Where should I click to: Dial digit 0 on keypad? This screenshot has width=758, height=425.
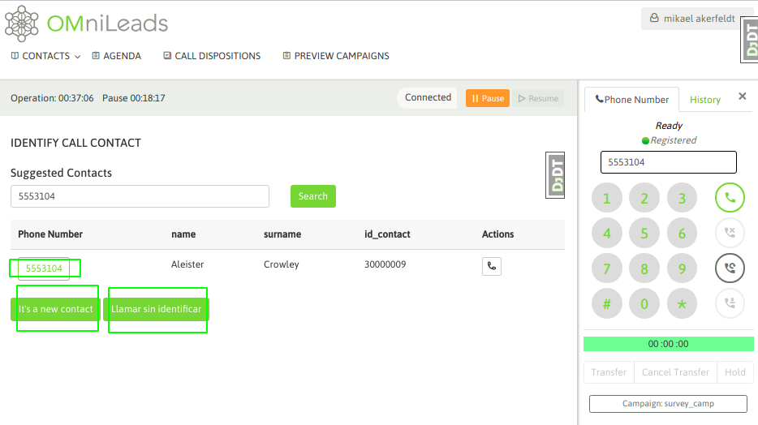point(644,304)
